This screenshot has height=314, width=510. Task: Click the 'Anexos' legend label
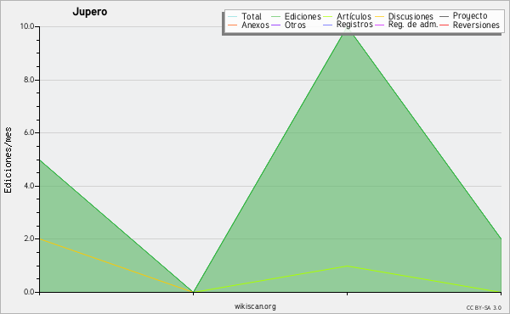click(255, 25)
